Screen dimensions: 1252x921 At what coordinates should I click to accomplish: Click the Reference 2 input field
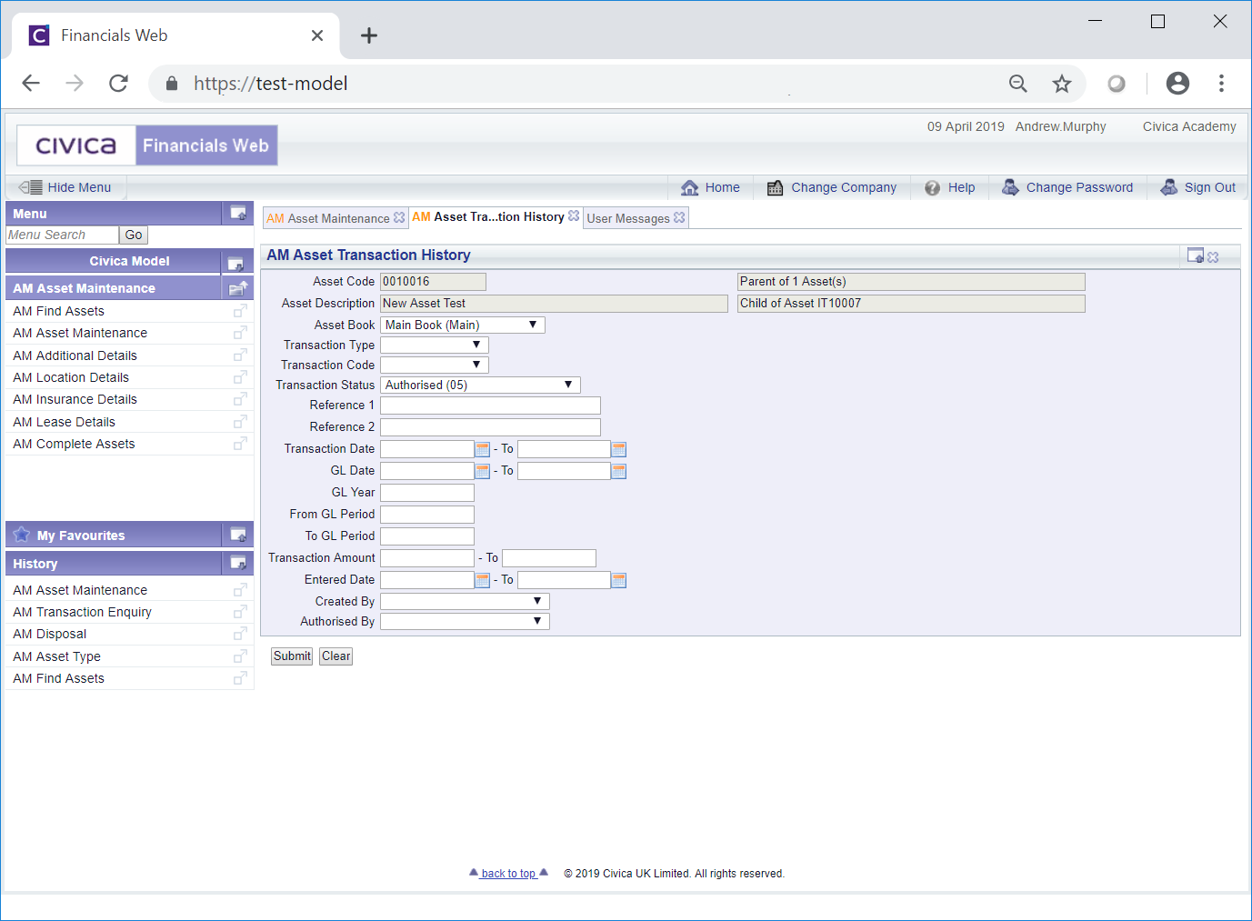pos(490,427)
